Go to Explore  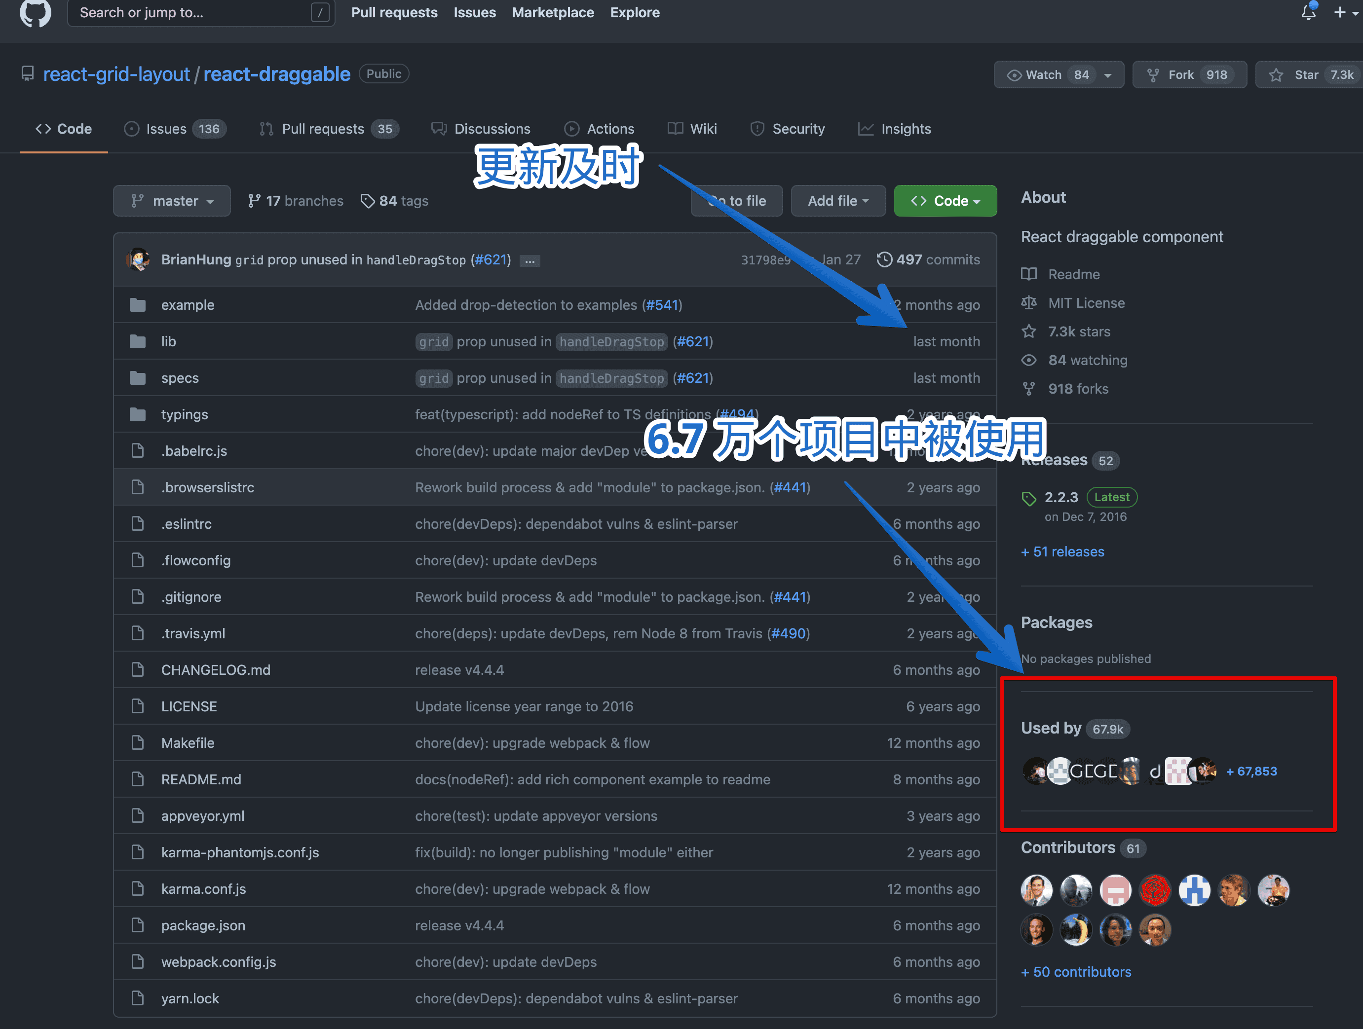(x=635, y=12)
